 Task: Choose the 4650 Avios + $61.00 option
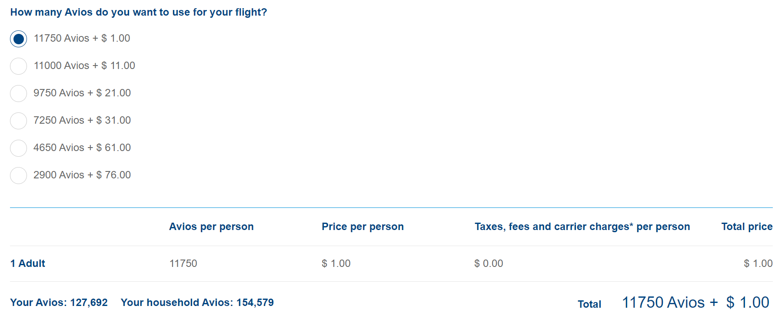pos(18,148)
